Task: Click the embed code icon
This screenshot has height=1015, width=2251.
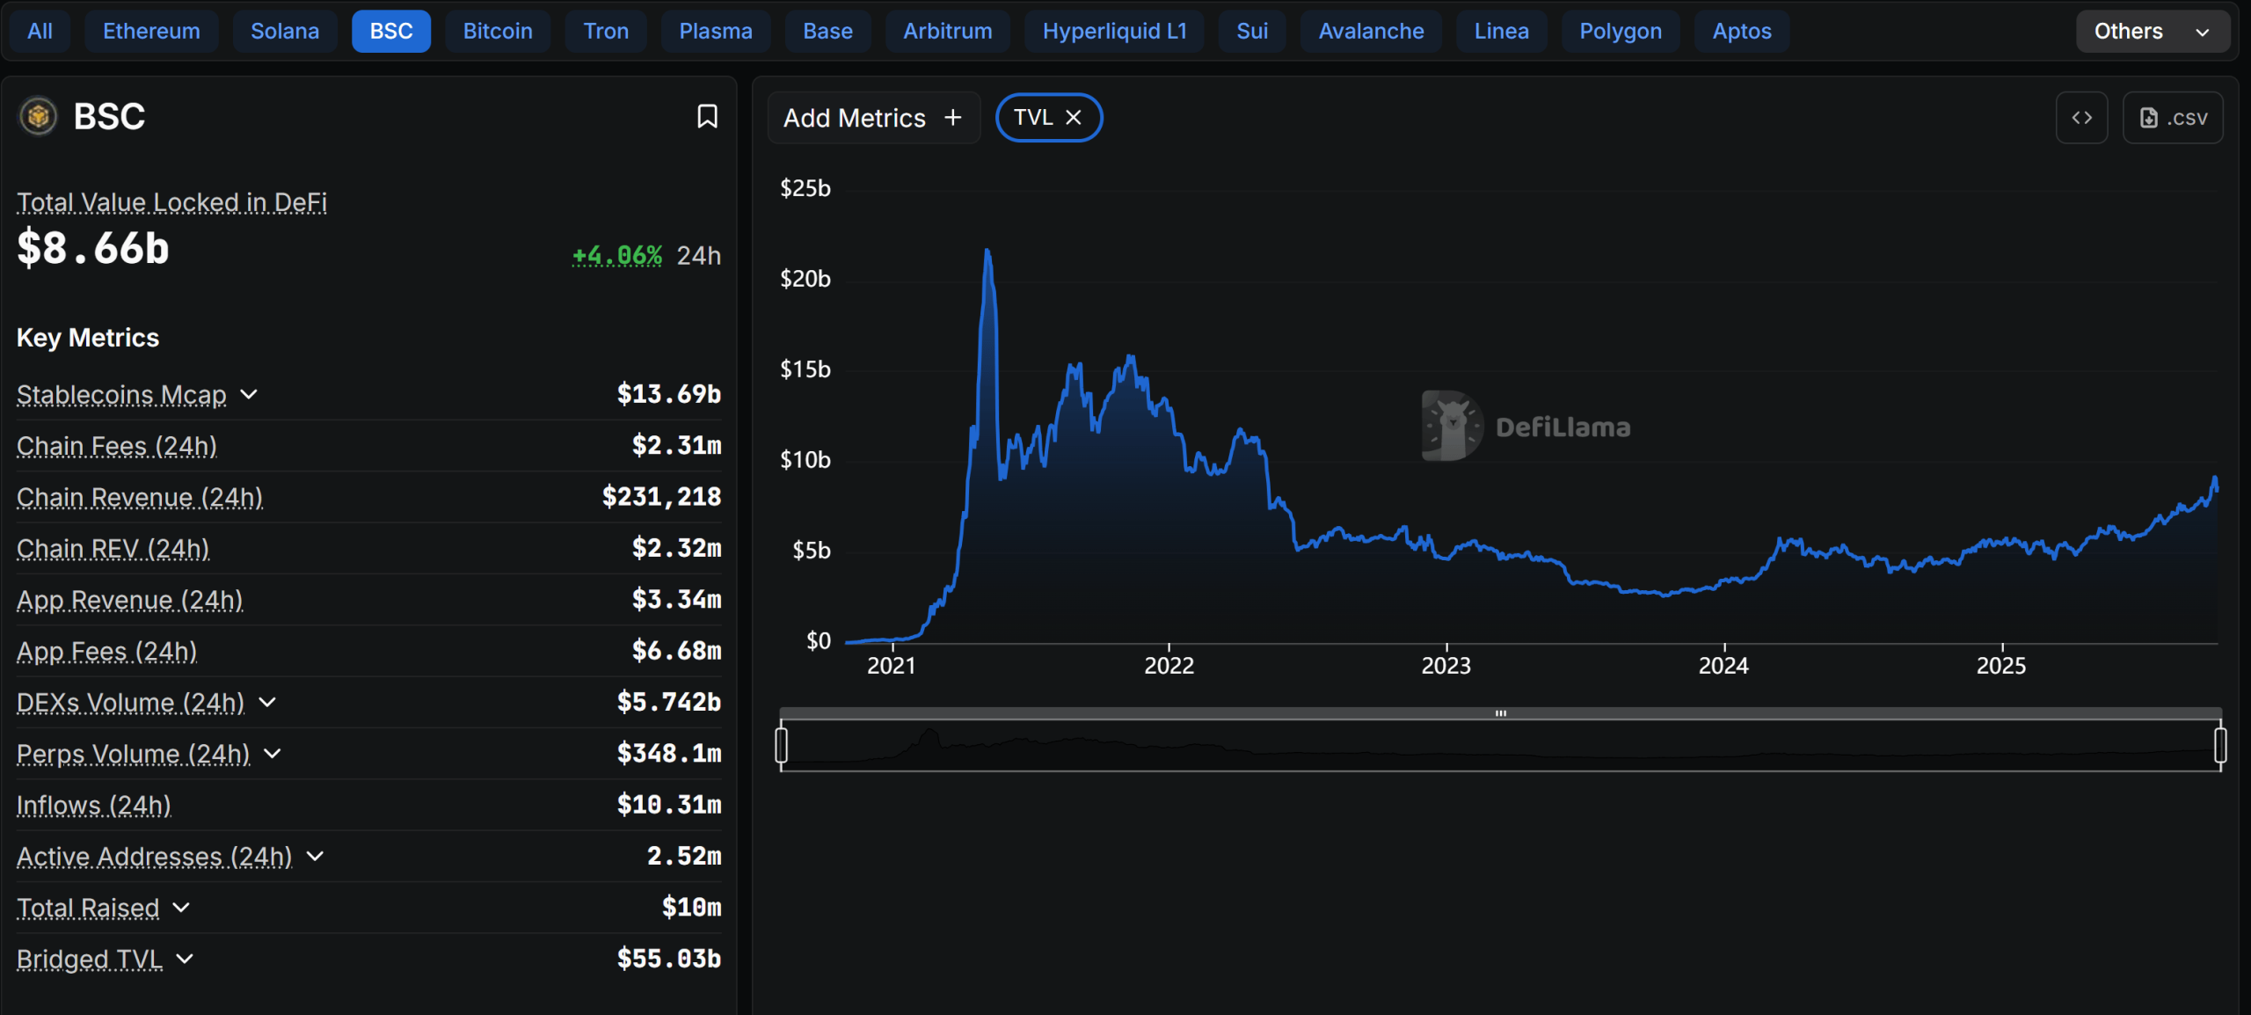Action: click(x=2081, y=118)
